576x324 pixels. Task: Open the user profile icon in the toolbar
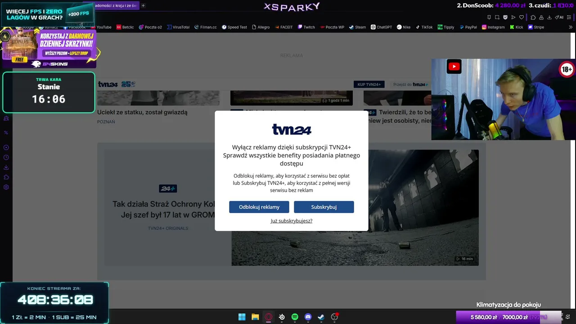(541, 17)
